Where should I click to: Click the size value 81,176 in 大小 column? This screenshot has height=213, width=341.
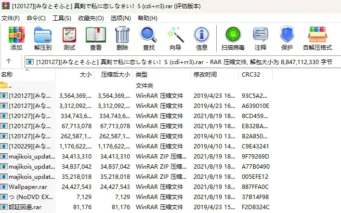click(x=82, y=207)
